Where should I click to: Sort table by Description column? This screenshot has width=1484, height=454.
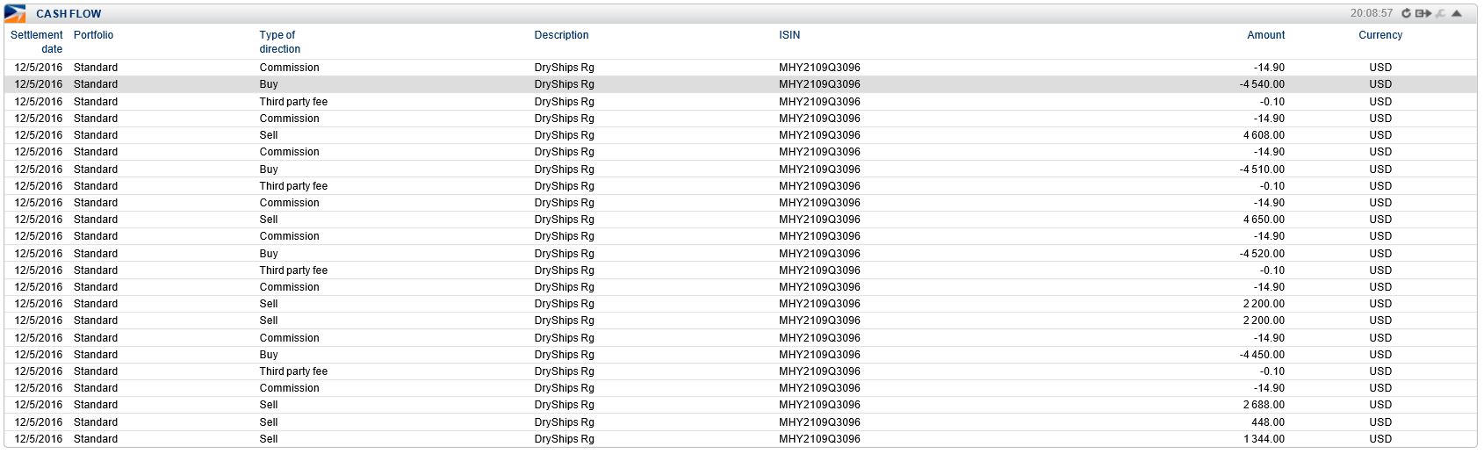click(561, 35)
